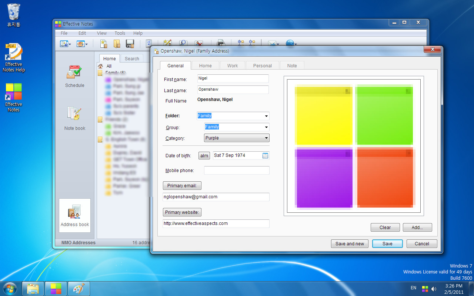474x296 pixels.
Task: Click the Last name field containing Openshaw
Action: pyautogui.click(x=233, y=90)
